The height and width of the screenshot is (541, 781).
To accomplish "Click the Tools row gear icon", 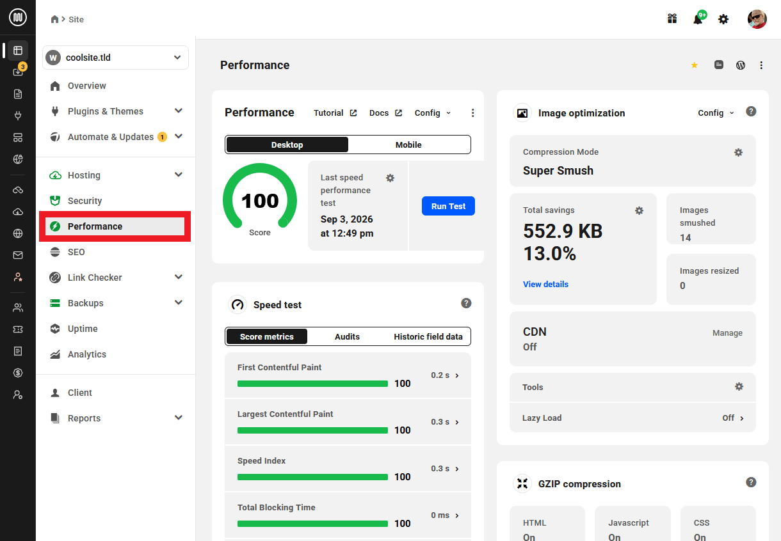I will [x=739, y=386].
